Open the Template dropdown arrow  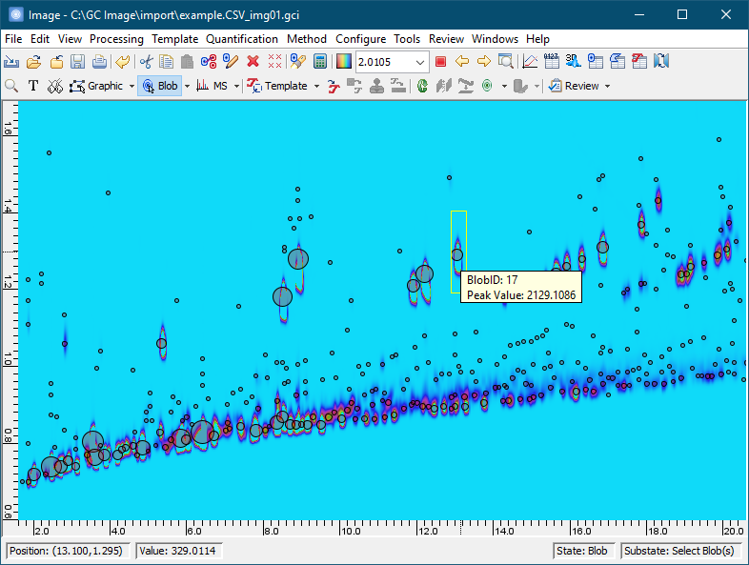[x=316, y=86]
